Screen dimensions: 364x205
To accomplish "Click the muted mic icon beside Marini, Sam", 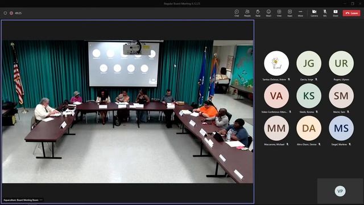I will [x=348, y=112].
